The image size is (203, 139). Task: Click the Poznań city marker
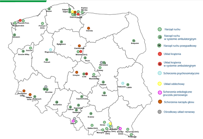pyautogui.click(x=47, y=60)
